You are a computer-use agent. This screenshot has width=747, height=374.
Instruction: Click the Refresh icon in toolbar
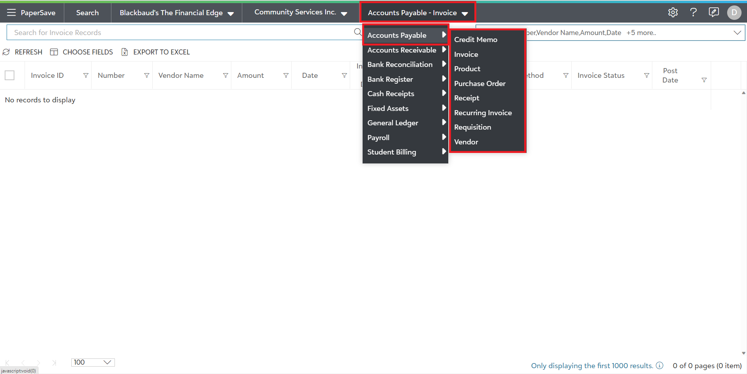tap(6, 52)
